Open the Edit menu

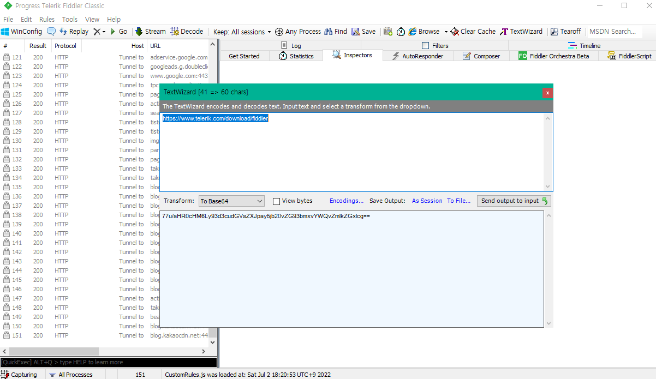(26, 20)
